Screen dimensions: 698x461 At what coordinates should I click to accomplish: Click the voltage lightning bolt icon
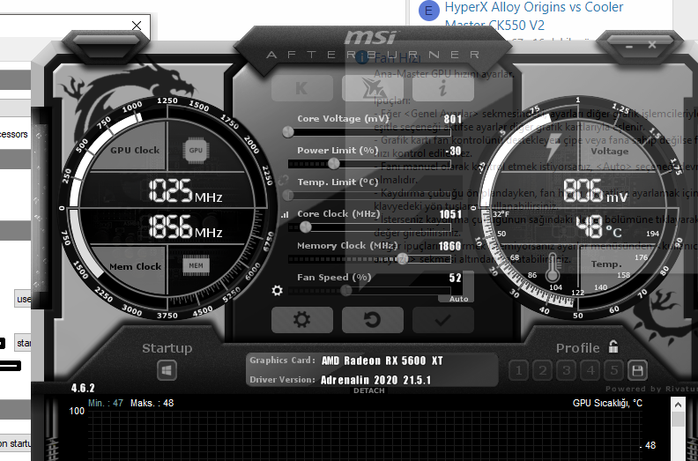pyautogui.click(x=553, y=147)
